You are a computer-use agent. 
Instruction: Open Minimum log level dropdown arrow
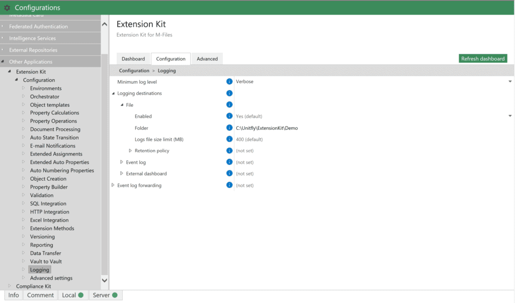(x=510, y=82)
